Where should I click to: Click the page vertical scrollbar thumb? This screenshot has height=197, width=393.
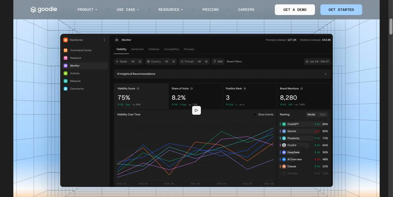coord(391,26)
